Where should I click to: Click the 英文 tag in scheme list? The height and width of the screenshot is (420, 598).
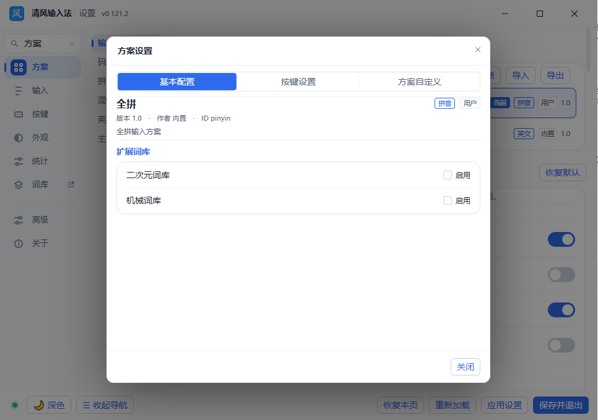[x=524, y=134]
